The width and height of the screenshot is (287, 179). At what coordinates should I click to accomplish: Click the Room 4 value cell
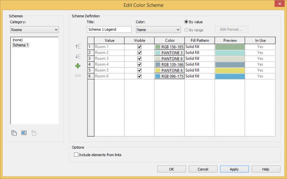(x=109, y=64)
